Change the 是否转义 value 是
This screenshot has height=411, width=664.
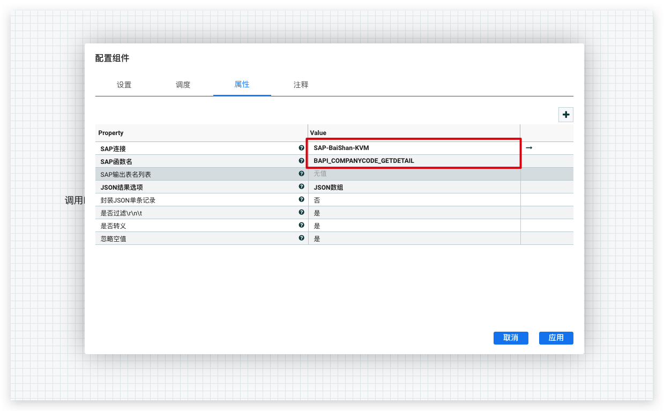(x=413, y=226)
